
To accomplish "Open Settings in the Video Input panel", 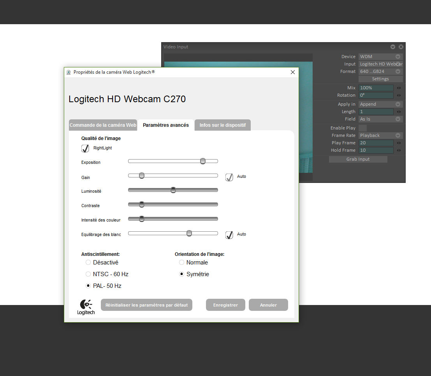I will coord(381,79).
